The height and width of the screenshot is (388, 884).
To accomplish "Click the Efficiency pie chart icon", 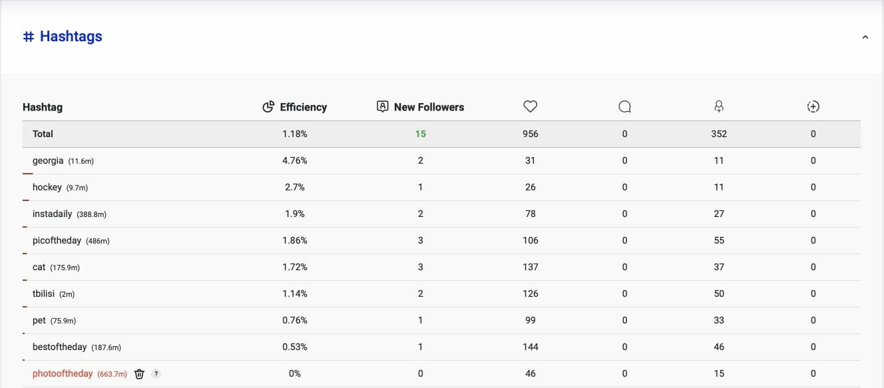I will click(x=268, y=106).
